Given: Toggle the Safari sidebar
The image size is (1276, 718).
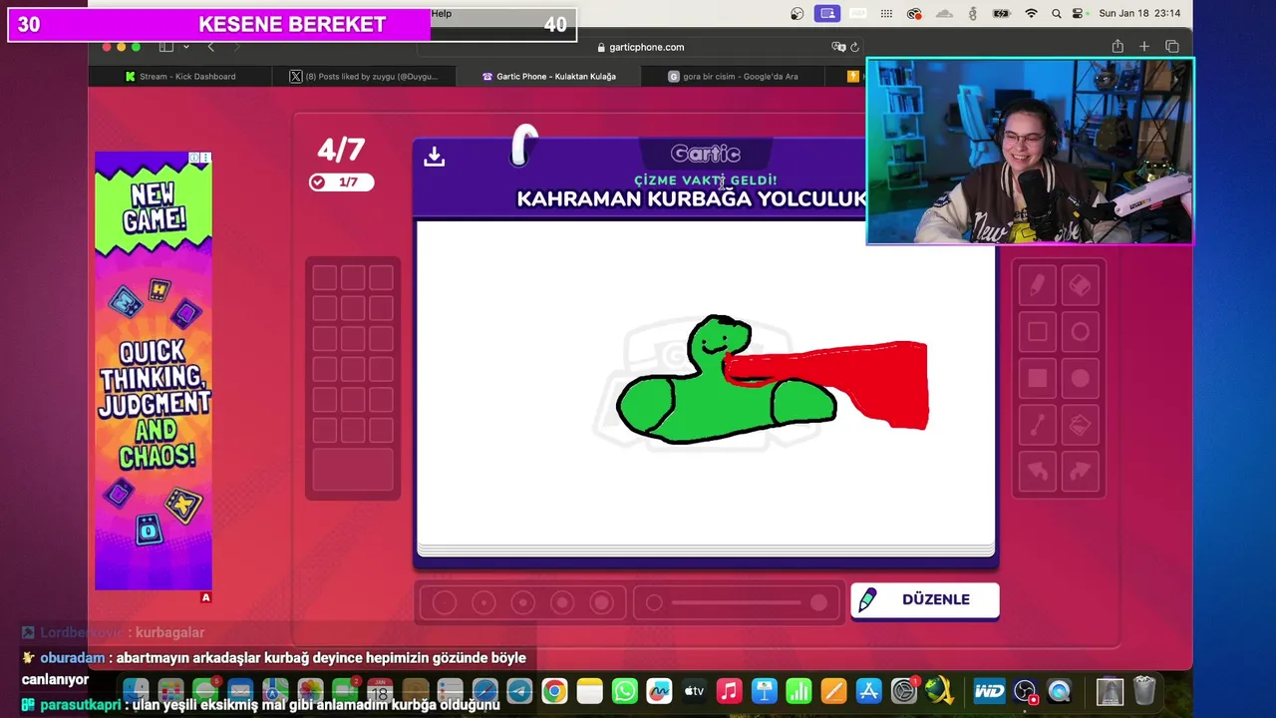Looking at the screenshot, I should coord(166,47).
